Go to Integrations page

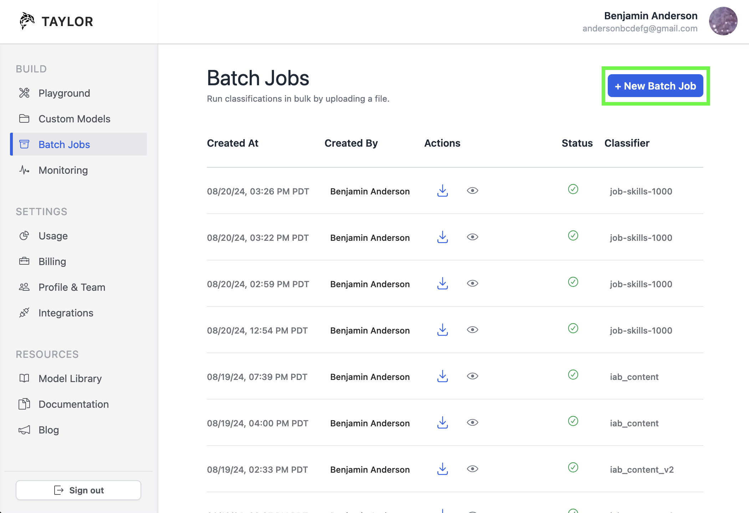click(78, 313)
